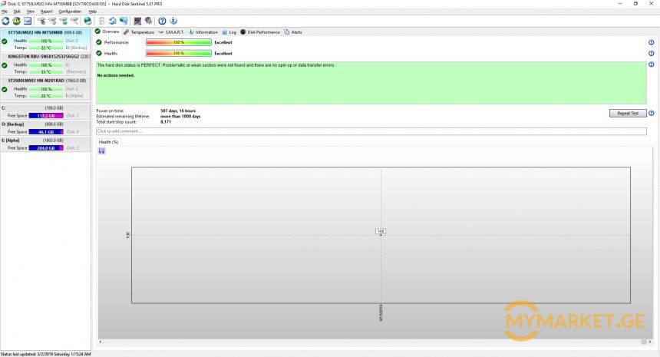
Task: Switch to the Information tab
Action: click(203, 32)
